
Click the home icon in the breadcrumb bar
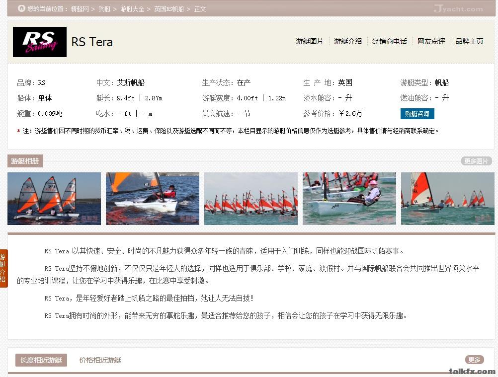21,8
